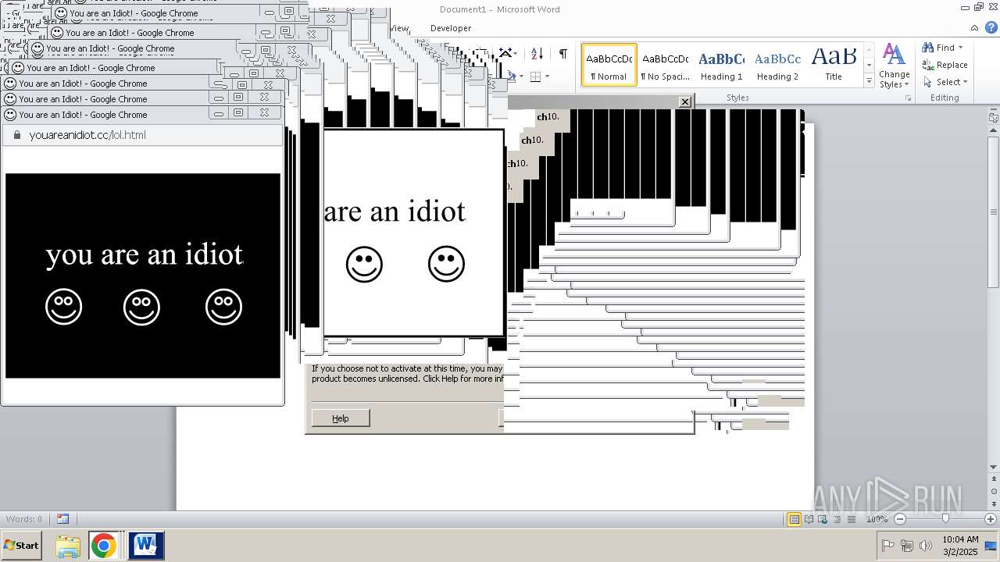Switch to Outline view

pyautogui.click(x=837, y=519)
